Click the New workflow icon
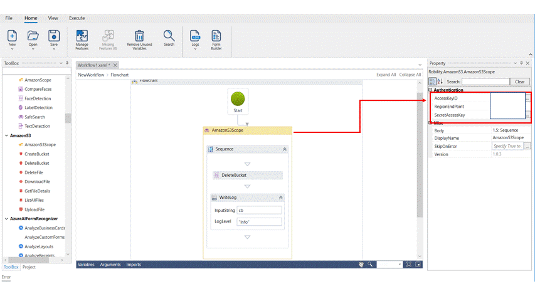Image resolution: width=535 pixels, height=301 pixels. click(x=12, y=36)
